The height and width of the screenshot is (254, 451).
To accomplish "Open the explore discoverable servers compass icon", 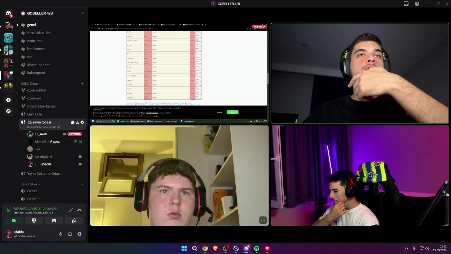I will [x=8, y=111].
